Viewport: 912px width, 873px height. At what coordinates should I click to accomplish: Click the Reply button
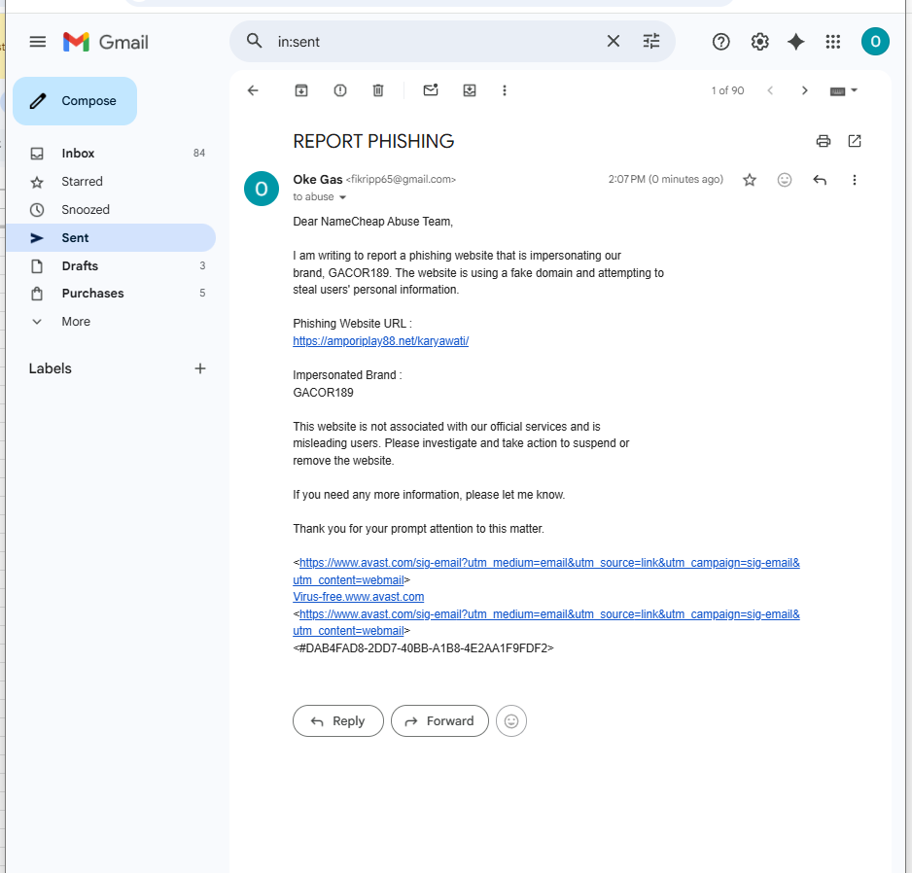click(338, 721)
